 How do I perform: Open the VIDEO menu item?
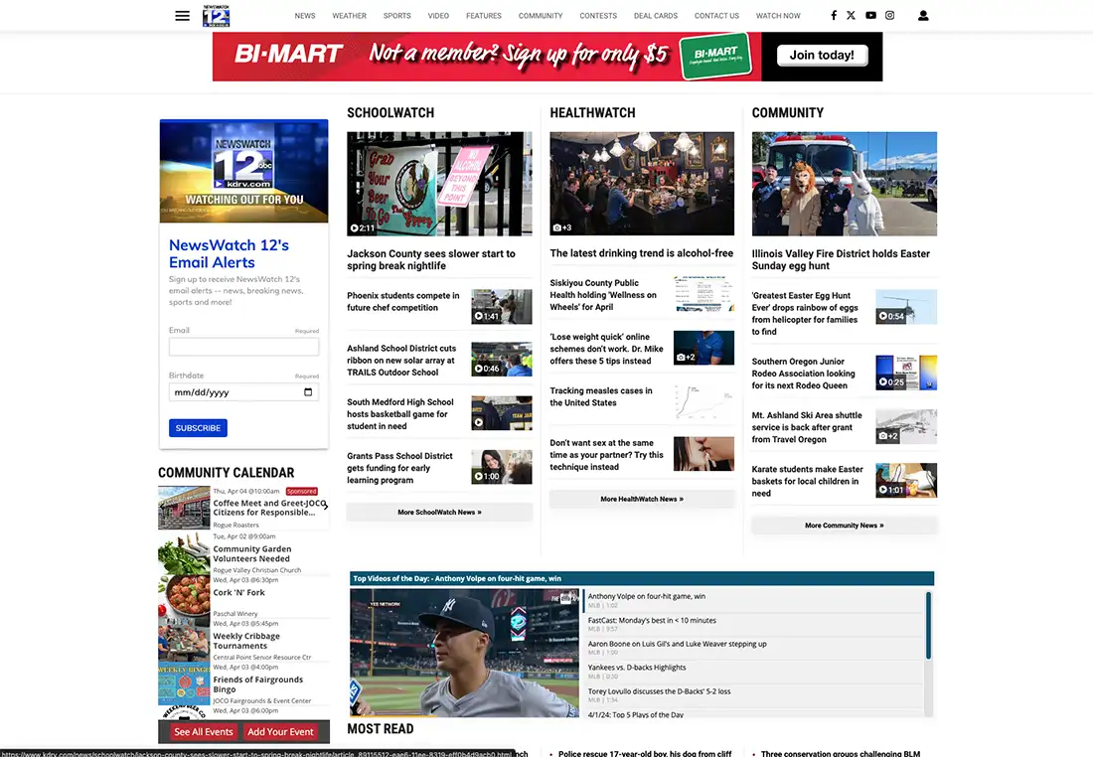(x=438, y=15)
